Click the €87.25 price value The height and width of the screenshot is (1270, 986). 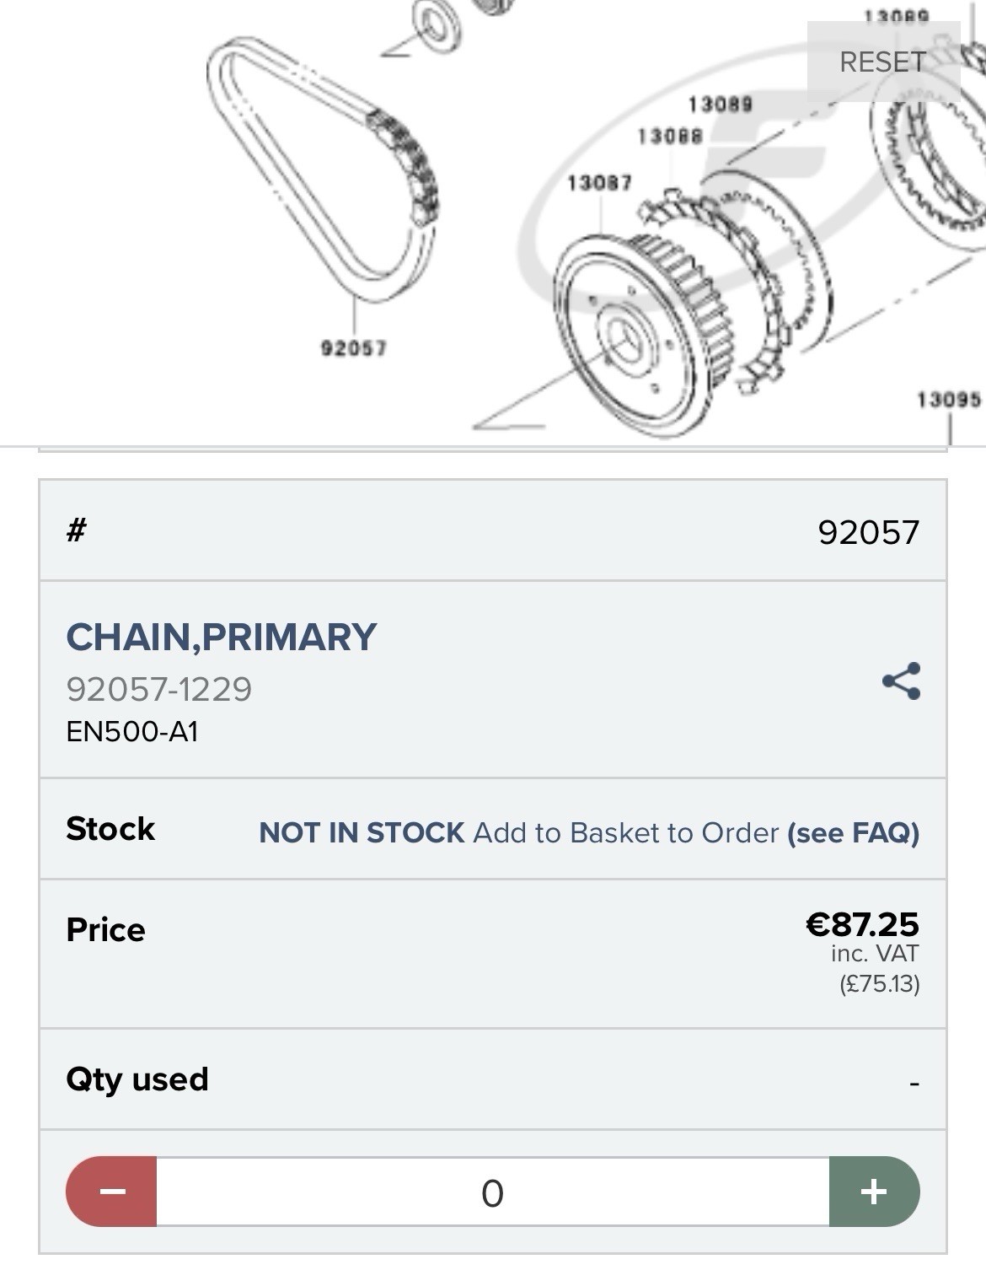coord(862,924)
